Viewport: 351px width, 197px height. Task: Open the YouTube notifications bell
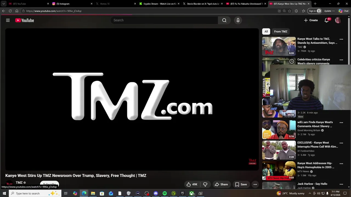(327, 20)
